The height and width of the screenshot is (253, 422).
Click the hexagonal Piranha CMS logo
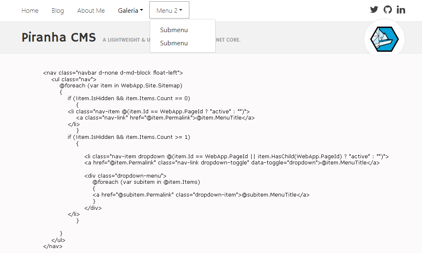384,38
